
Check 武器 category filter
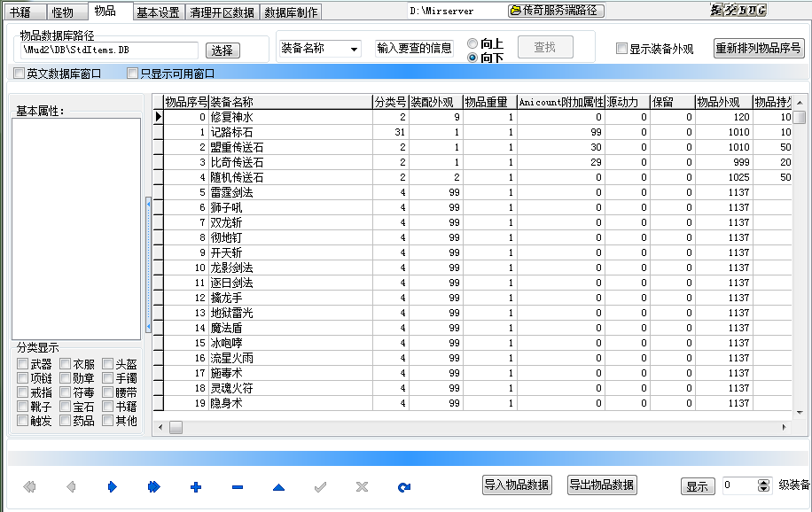tap(23, 364)
